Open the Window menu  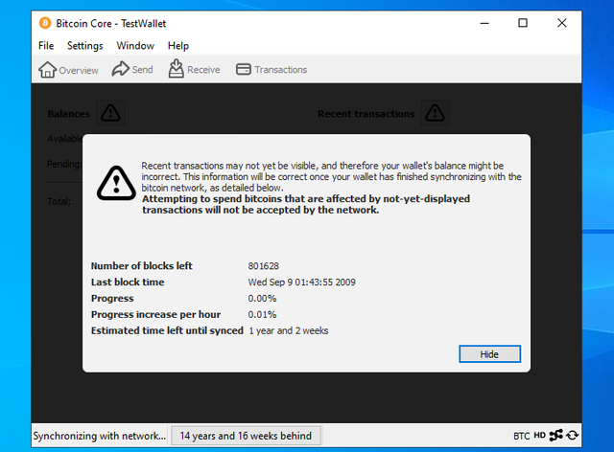(x=135, y=46)
